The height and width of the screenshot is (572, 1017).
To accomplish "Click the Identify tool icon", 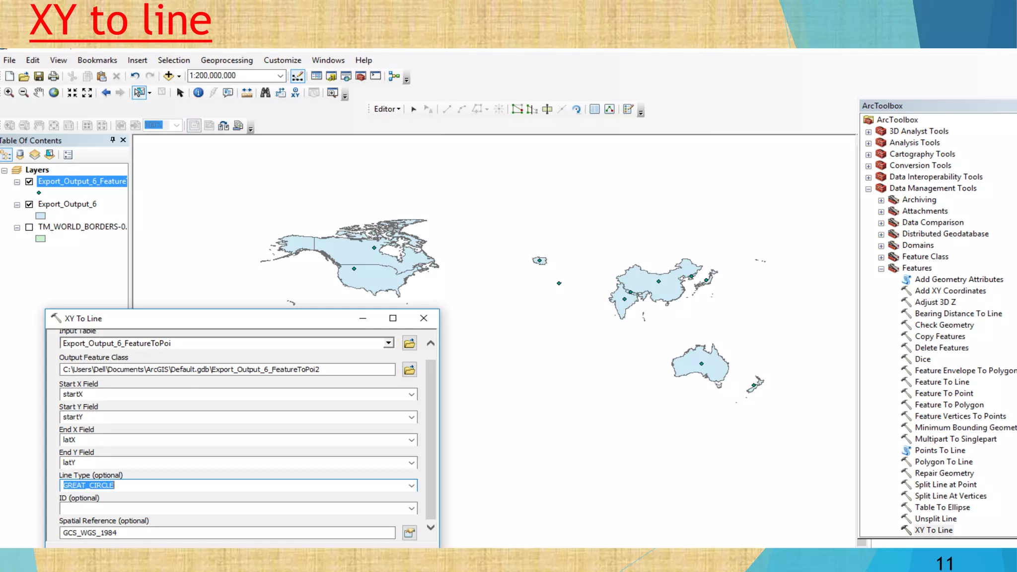I will tap(198, 93).
